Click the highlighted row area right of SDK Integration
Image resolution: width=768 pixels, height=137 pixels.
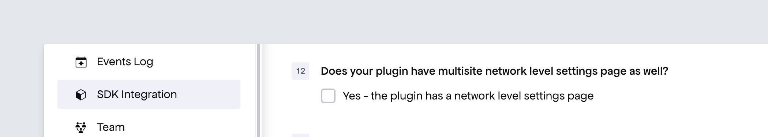pos(209,94)
